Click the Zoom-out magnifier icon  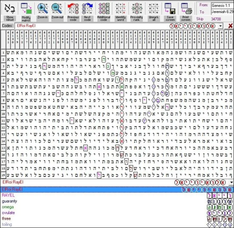click(57, 8)
